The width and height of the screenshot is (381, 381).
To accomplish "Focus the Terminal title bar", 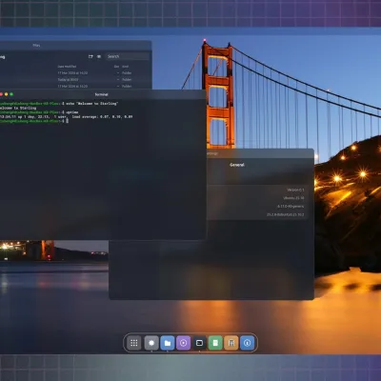I will [x=103, y=94].
